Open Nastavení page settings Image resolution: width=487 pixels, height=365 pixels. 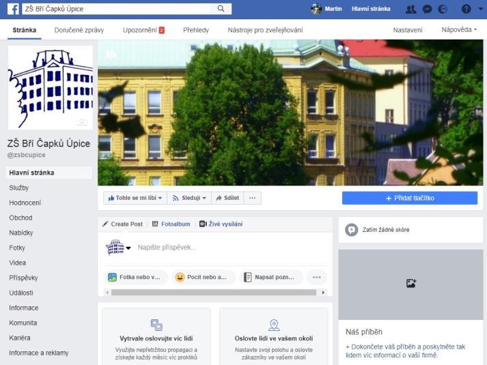click(408, 30)
